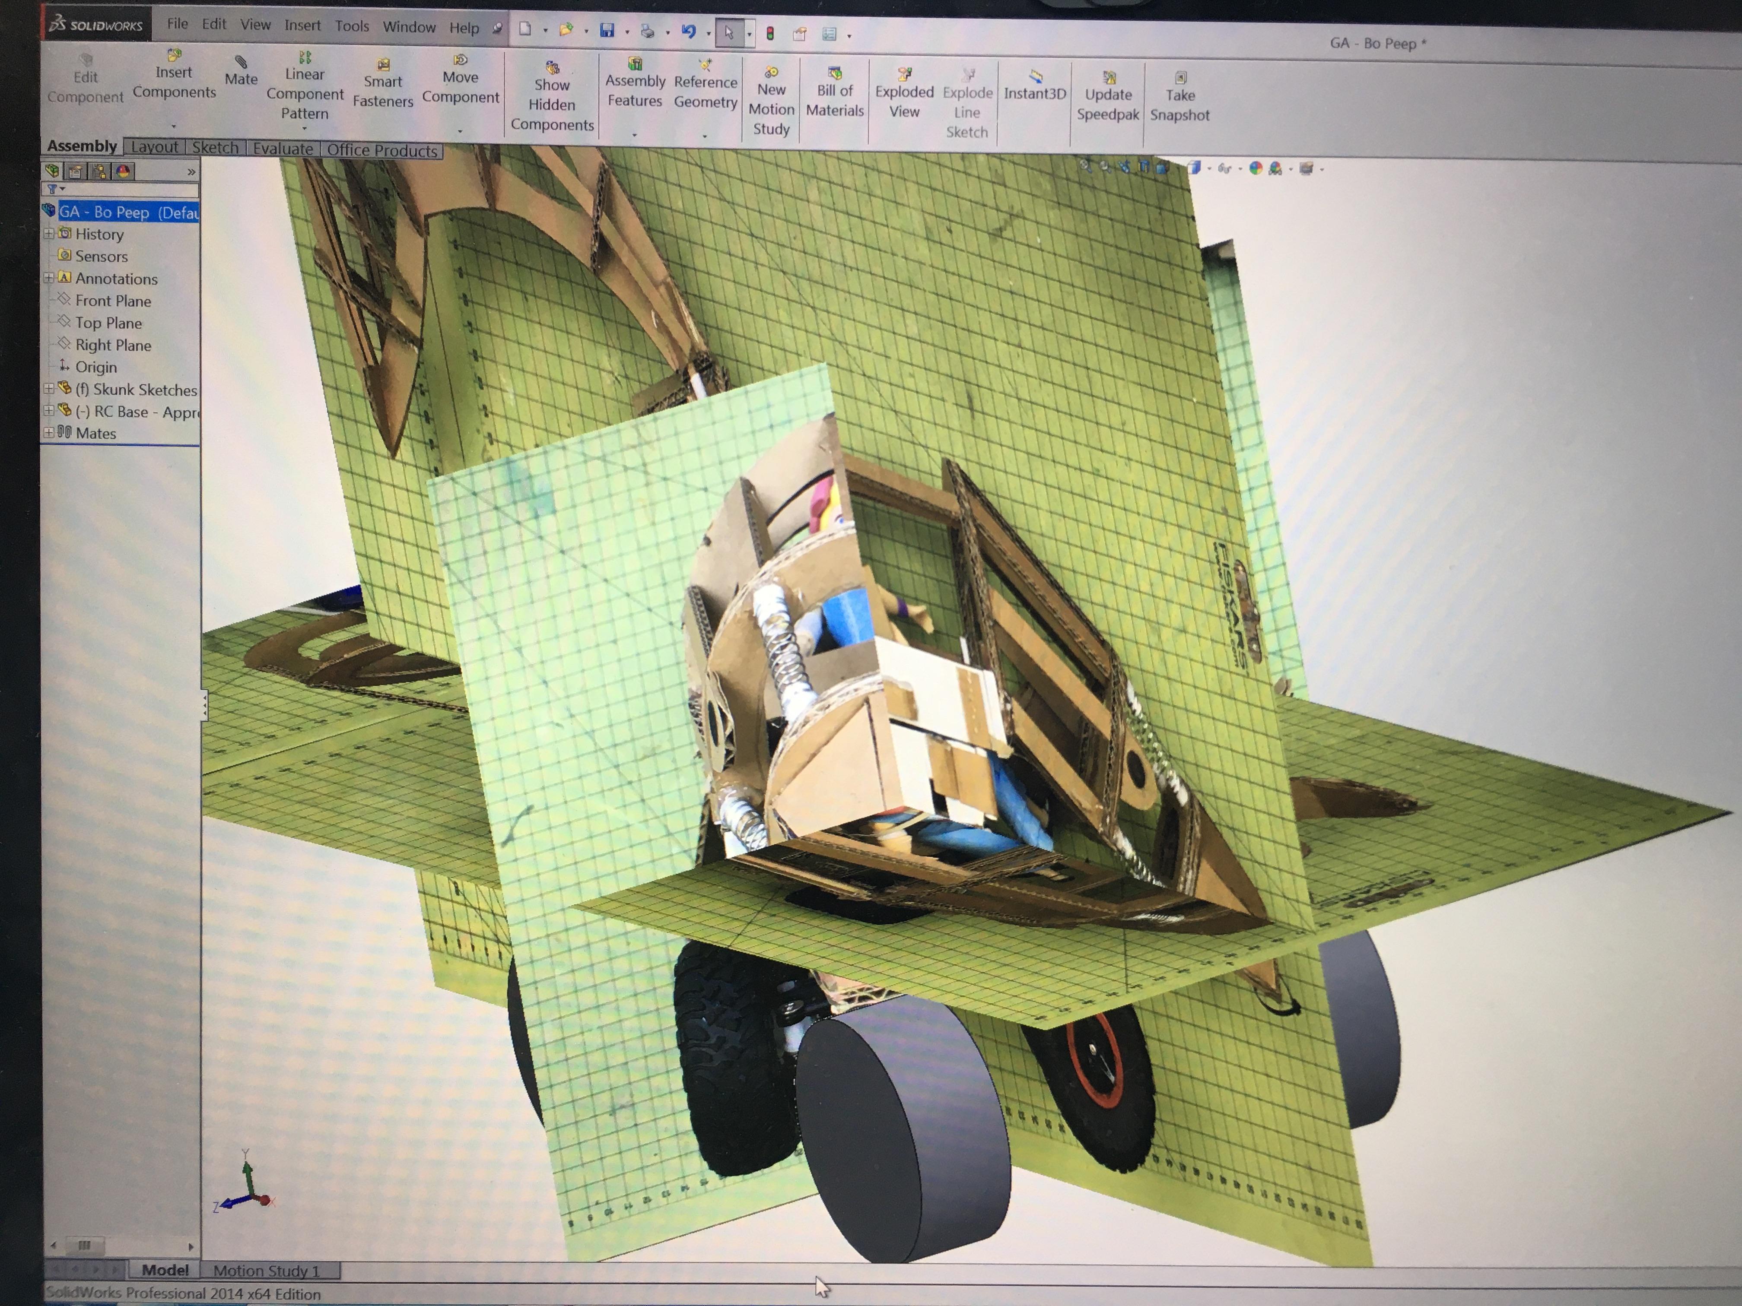Viewport: 1742px width, 1306px height.
Task: Click the rebuild traffic light icon
Action: point(770,33)
